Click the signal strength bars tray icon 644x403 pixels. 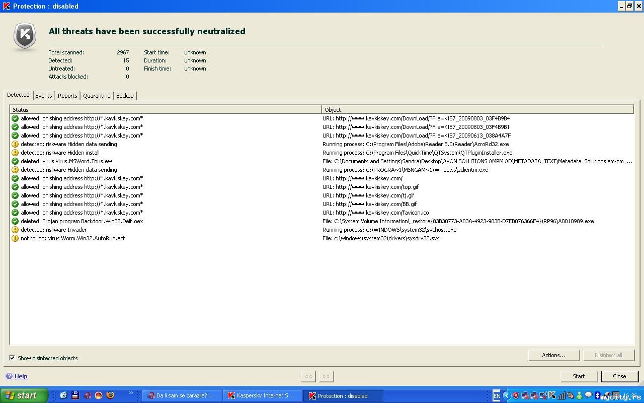(561, 395)
